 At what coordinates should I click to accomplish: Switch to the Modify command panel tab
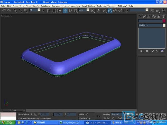pyautogui.click(x=145, y=16)
